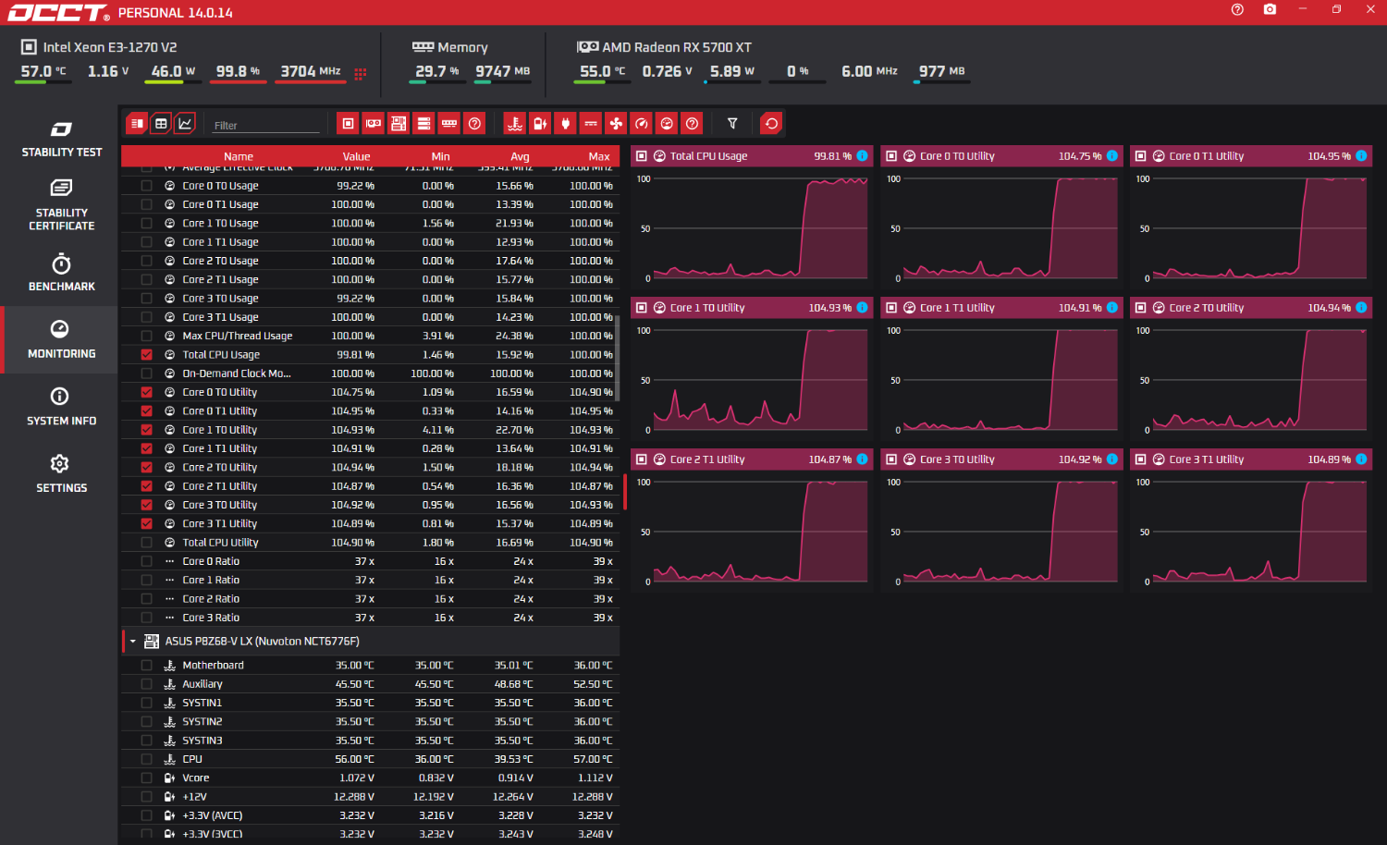Toggle the GPU sensor filter icon

(x=374, y=124)
